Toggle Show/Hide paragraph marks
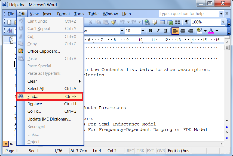The width and height of the screenshot is (233, 156). 187,22
